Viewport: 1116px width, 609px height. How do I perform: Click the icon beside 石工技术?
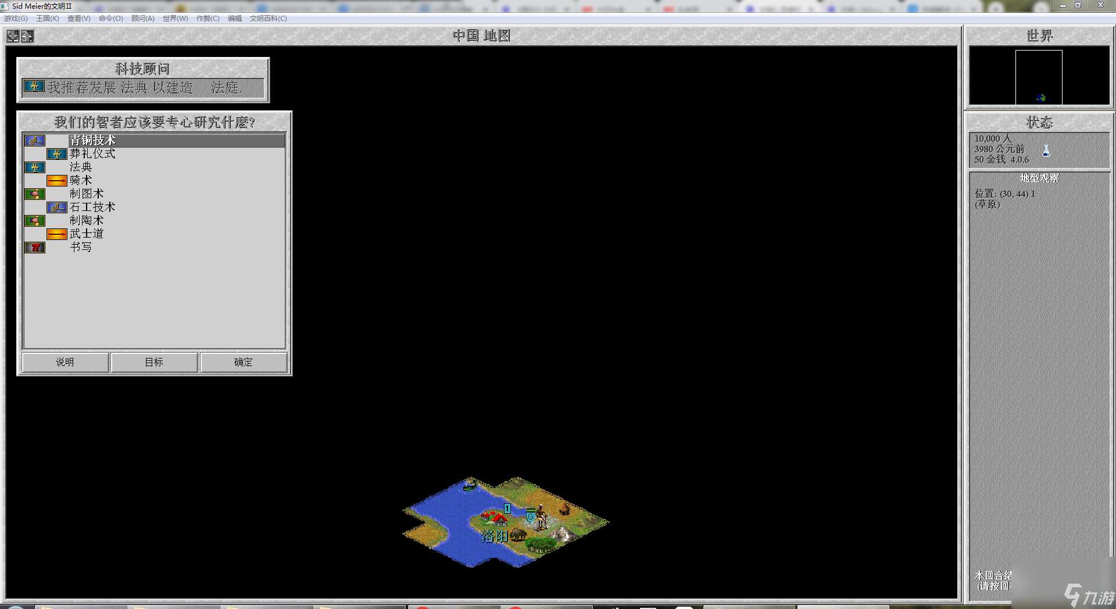[x=57, y=207]
